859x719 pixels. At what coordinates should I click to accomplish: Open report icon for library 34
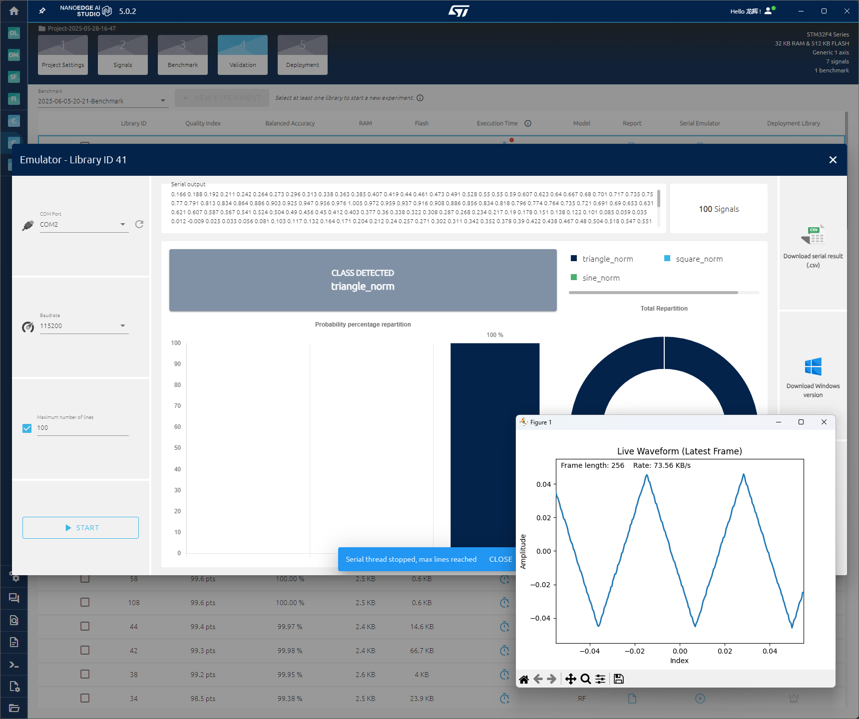632,699
